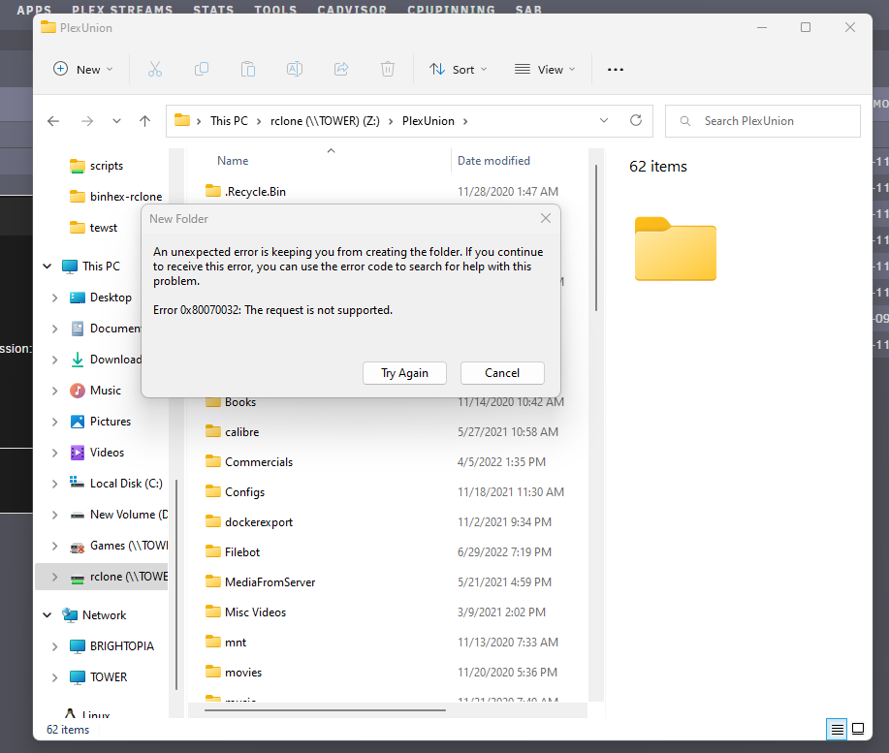The height and width of the screenshot is (753, 889).
Task: Click Try Again in error dialog
Action: point(404,373)
